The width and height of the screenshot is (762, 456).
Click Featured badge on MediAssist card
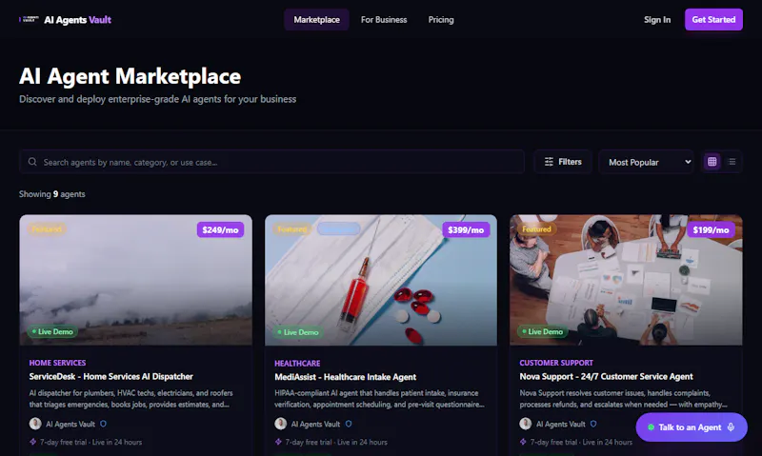click(292, 228)
